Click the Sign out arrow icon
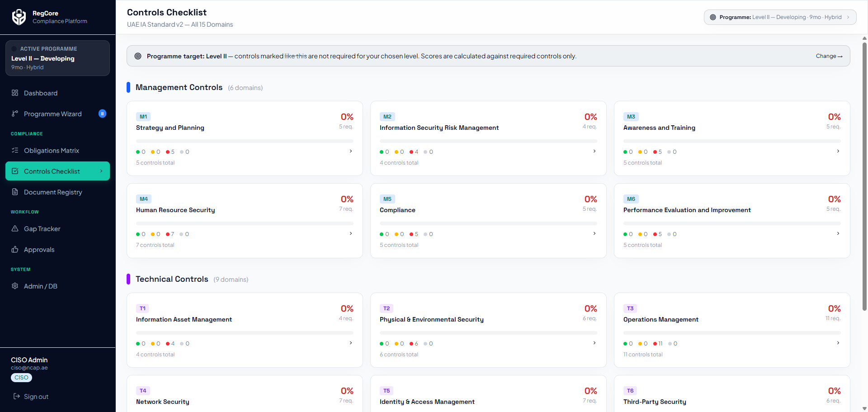This screenshot has height=412, width=868. pos(17,396)
